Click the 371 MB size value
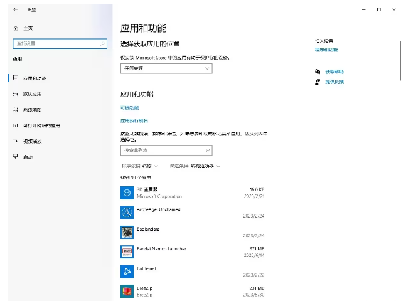The width and height of the screenshot is (416, 301). pos(257,249)
